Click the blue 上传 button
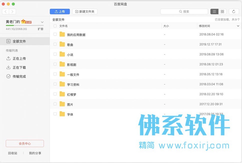 tap(60, 11)
